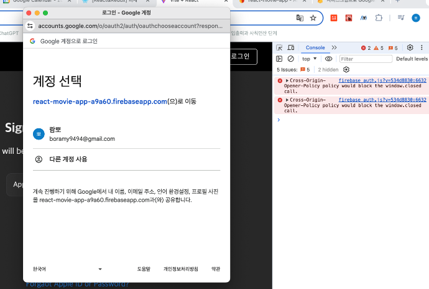This screenshot has width=429, height=289.
Task: Open firebase_auth.js link in second error
Action: point(382,100)
